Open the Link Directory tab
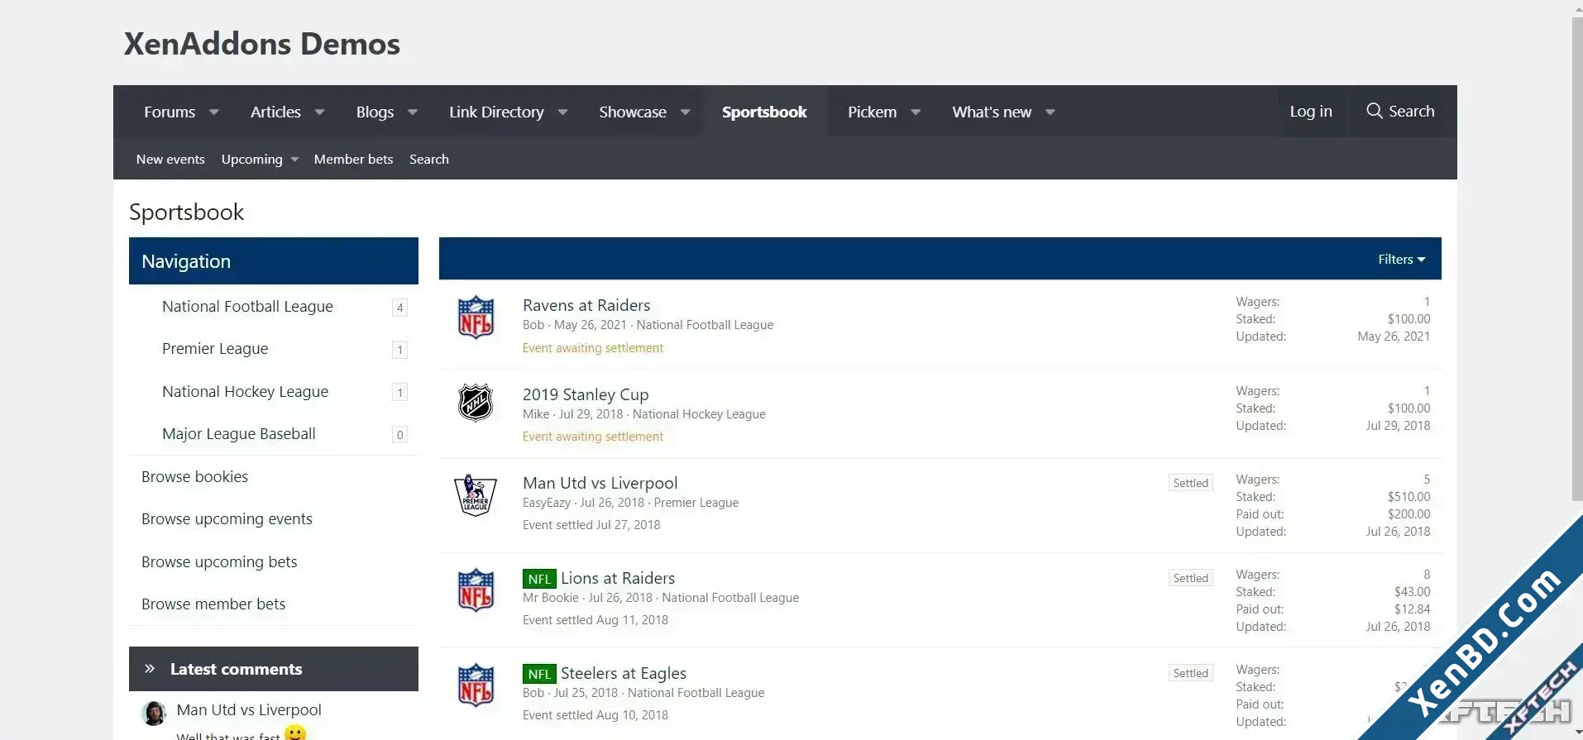Viewport: 1583px width, 740px height. coord(496,112)
